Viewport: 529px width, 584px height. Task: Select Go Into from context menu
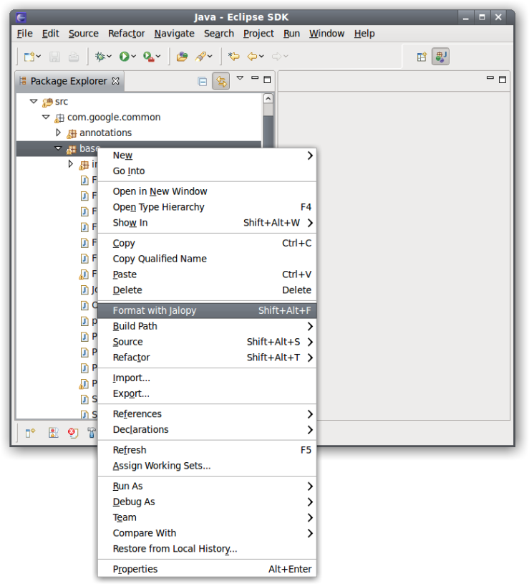[x=207, y=171]
